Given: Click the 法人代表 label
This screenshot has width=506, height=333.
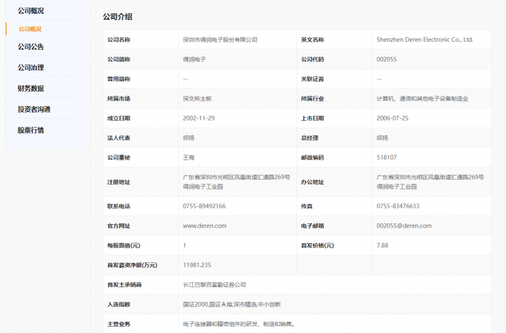Looking at the screenshot, I should tap(119, 138).
